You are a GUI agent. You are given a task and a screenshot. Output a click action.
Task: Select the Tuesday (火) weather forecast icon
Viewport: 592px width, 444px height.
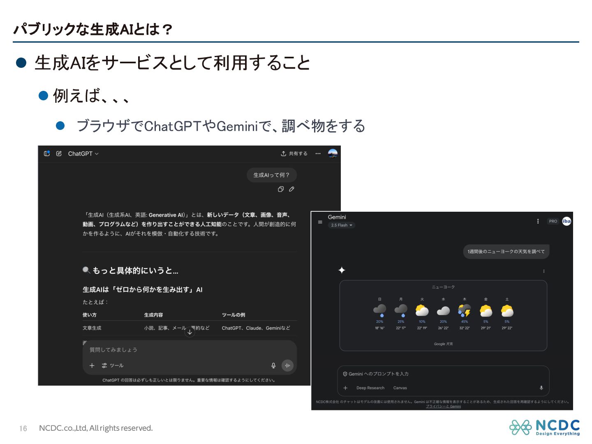(422, 310)
